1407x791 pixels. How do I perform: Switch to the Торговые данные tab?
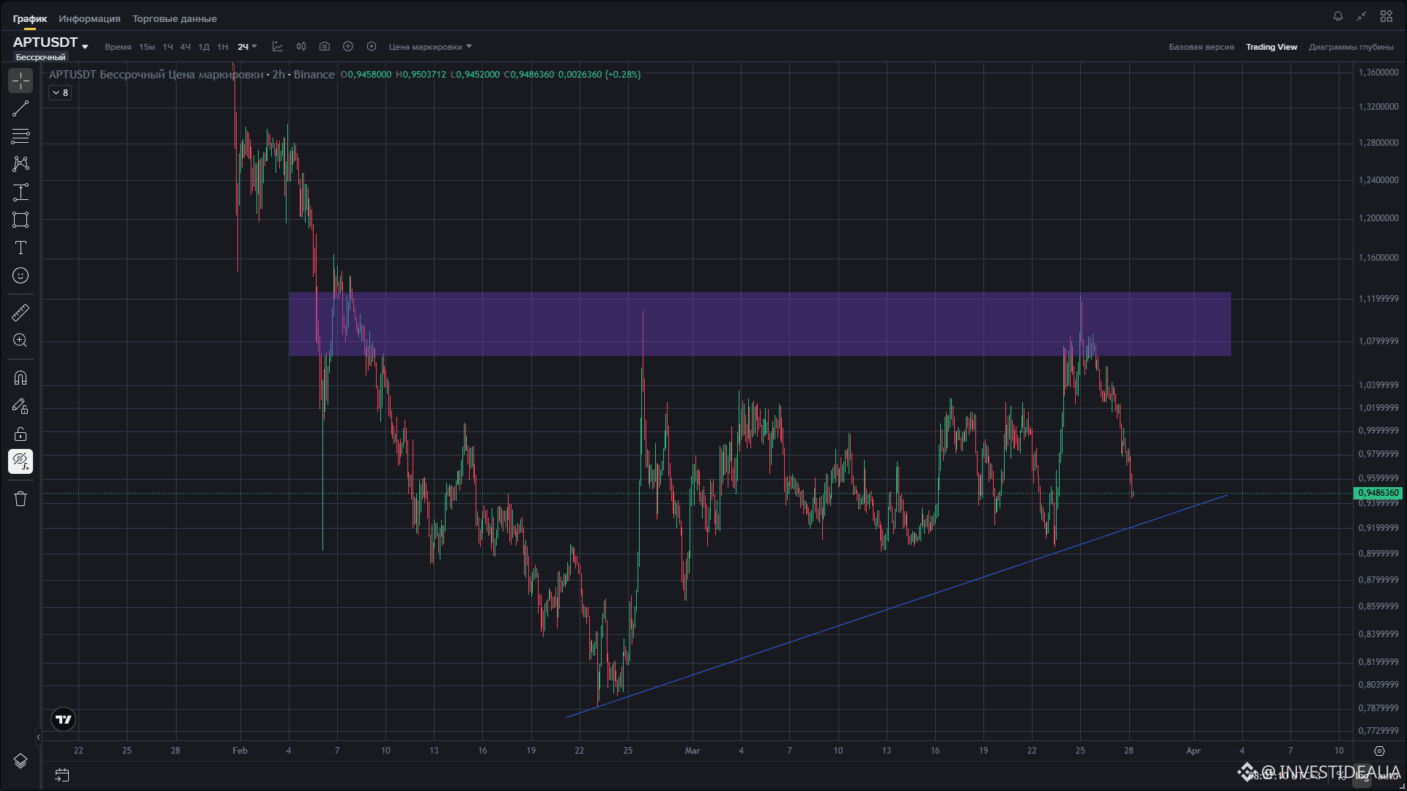click(x=174, y=18)
